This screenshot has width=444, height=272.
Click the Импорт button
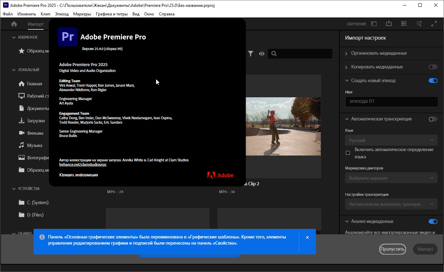425,249
